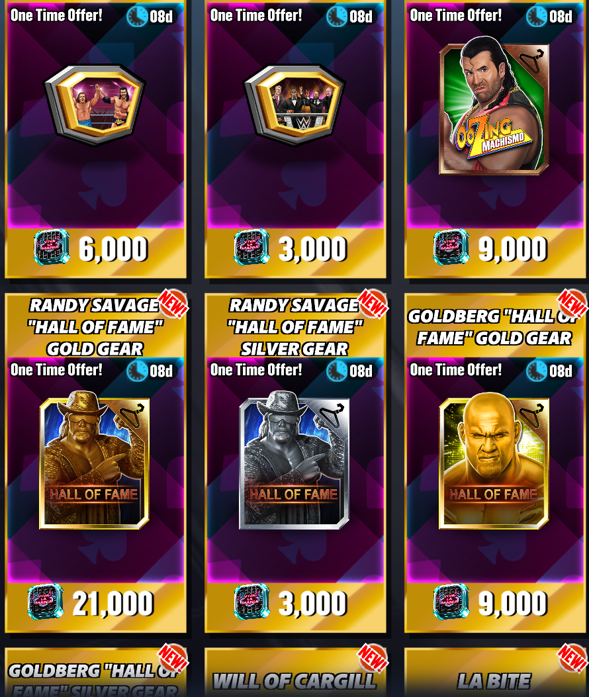Click the timer icon on the Oozing Machismo offer
Image resolution: width=589 pixels, height=697 pixels.
(537, 17)
